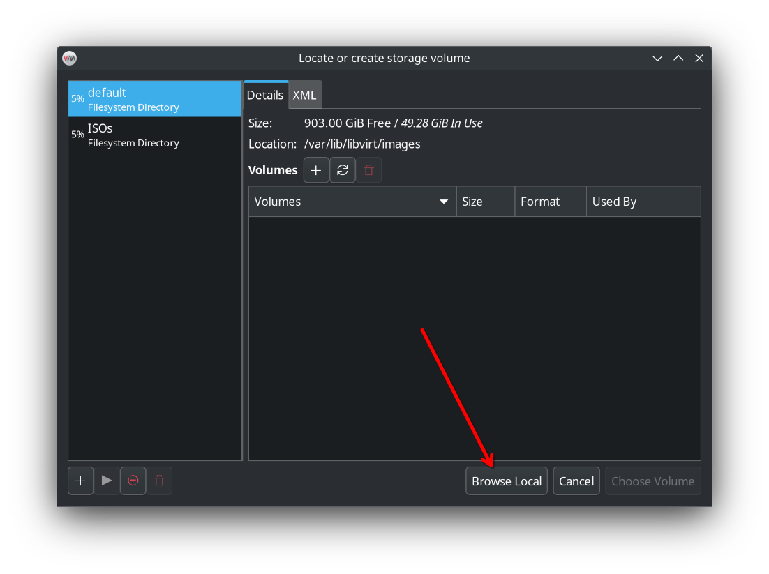Open the Volumes column sort dropdown
Screen dimensions: 769x574
click(443, 202)
